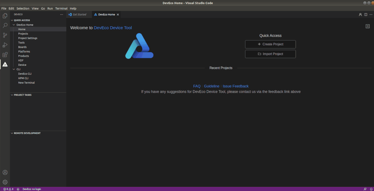Open the Terminal menu

(x=61, y=8)
